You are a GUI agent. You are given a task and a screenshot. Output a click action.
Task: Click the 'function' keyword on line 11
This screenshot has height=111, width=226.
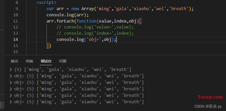pos(86,21)
